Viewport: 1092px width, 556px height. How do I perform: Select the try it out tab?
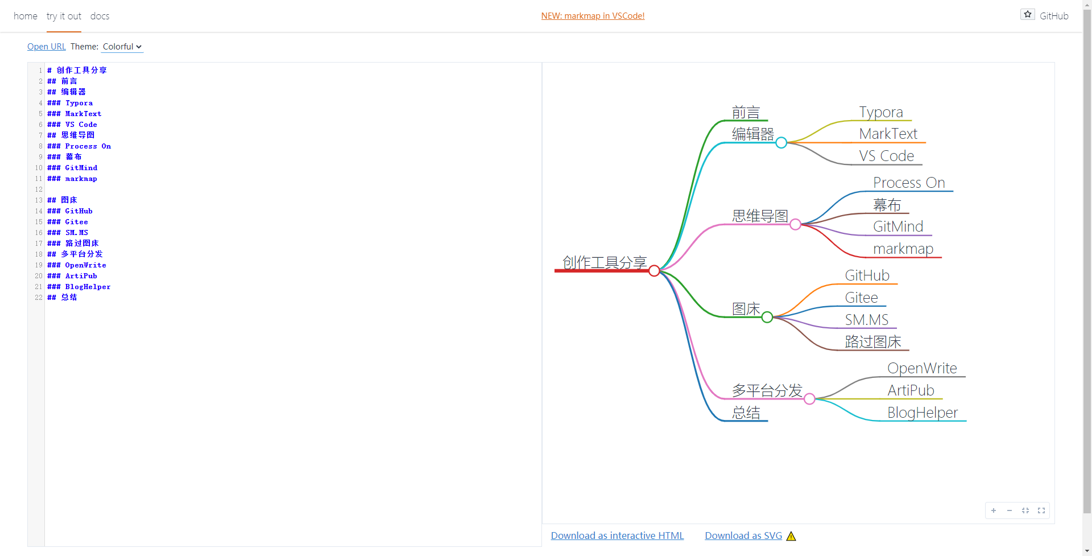coord(64,16)
